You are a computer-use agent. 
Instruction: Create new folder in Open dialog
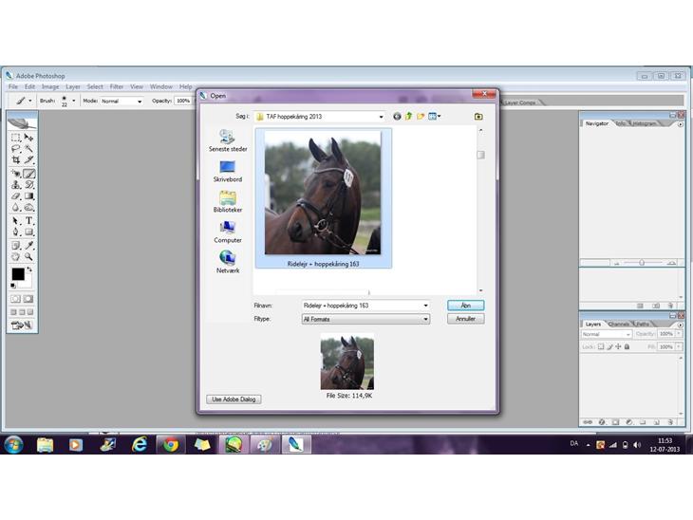pos(419,117)
